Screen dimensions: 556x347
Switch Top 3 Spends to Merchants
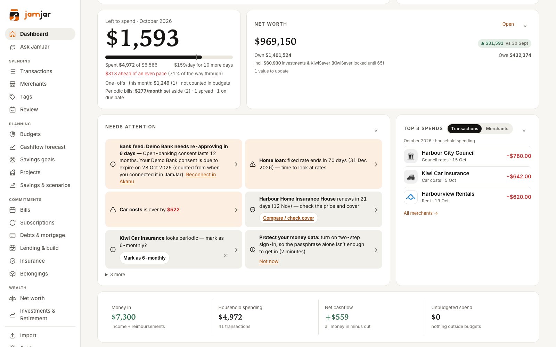(497, 129)
